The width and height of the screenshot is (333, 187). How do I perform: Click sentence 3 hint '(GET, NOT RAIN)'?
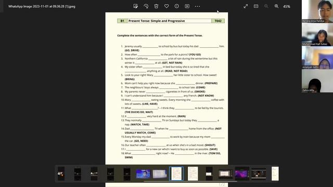click(x=172, y=63)
